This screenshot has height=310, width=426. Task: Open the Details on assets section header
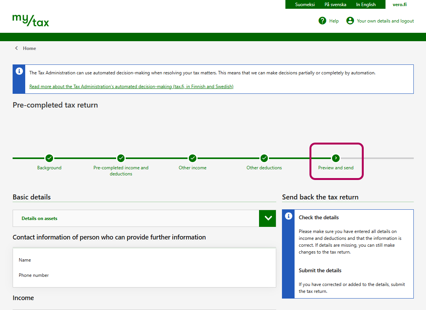click(39, 218)
